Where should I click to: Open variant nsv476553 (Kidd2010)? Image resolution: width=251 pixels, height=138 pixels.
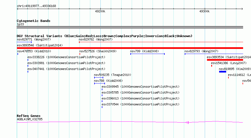coord(34,51)
